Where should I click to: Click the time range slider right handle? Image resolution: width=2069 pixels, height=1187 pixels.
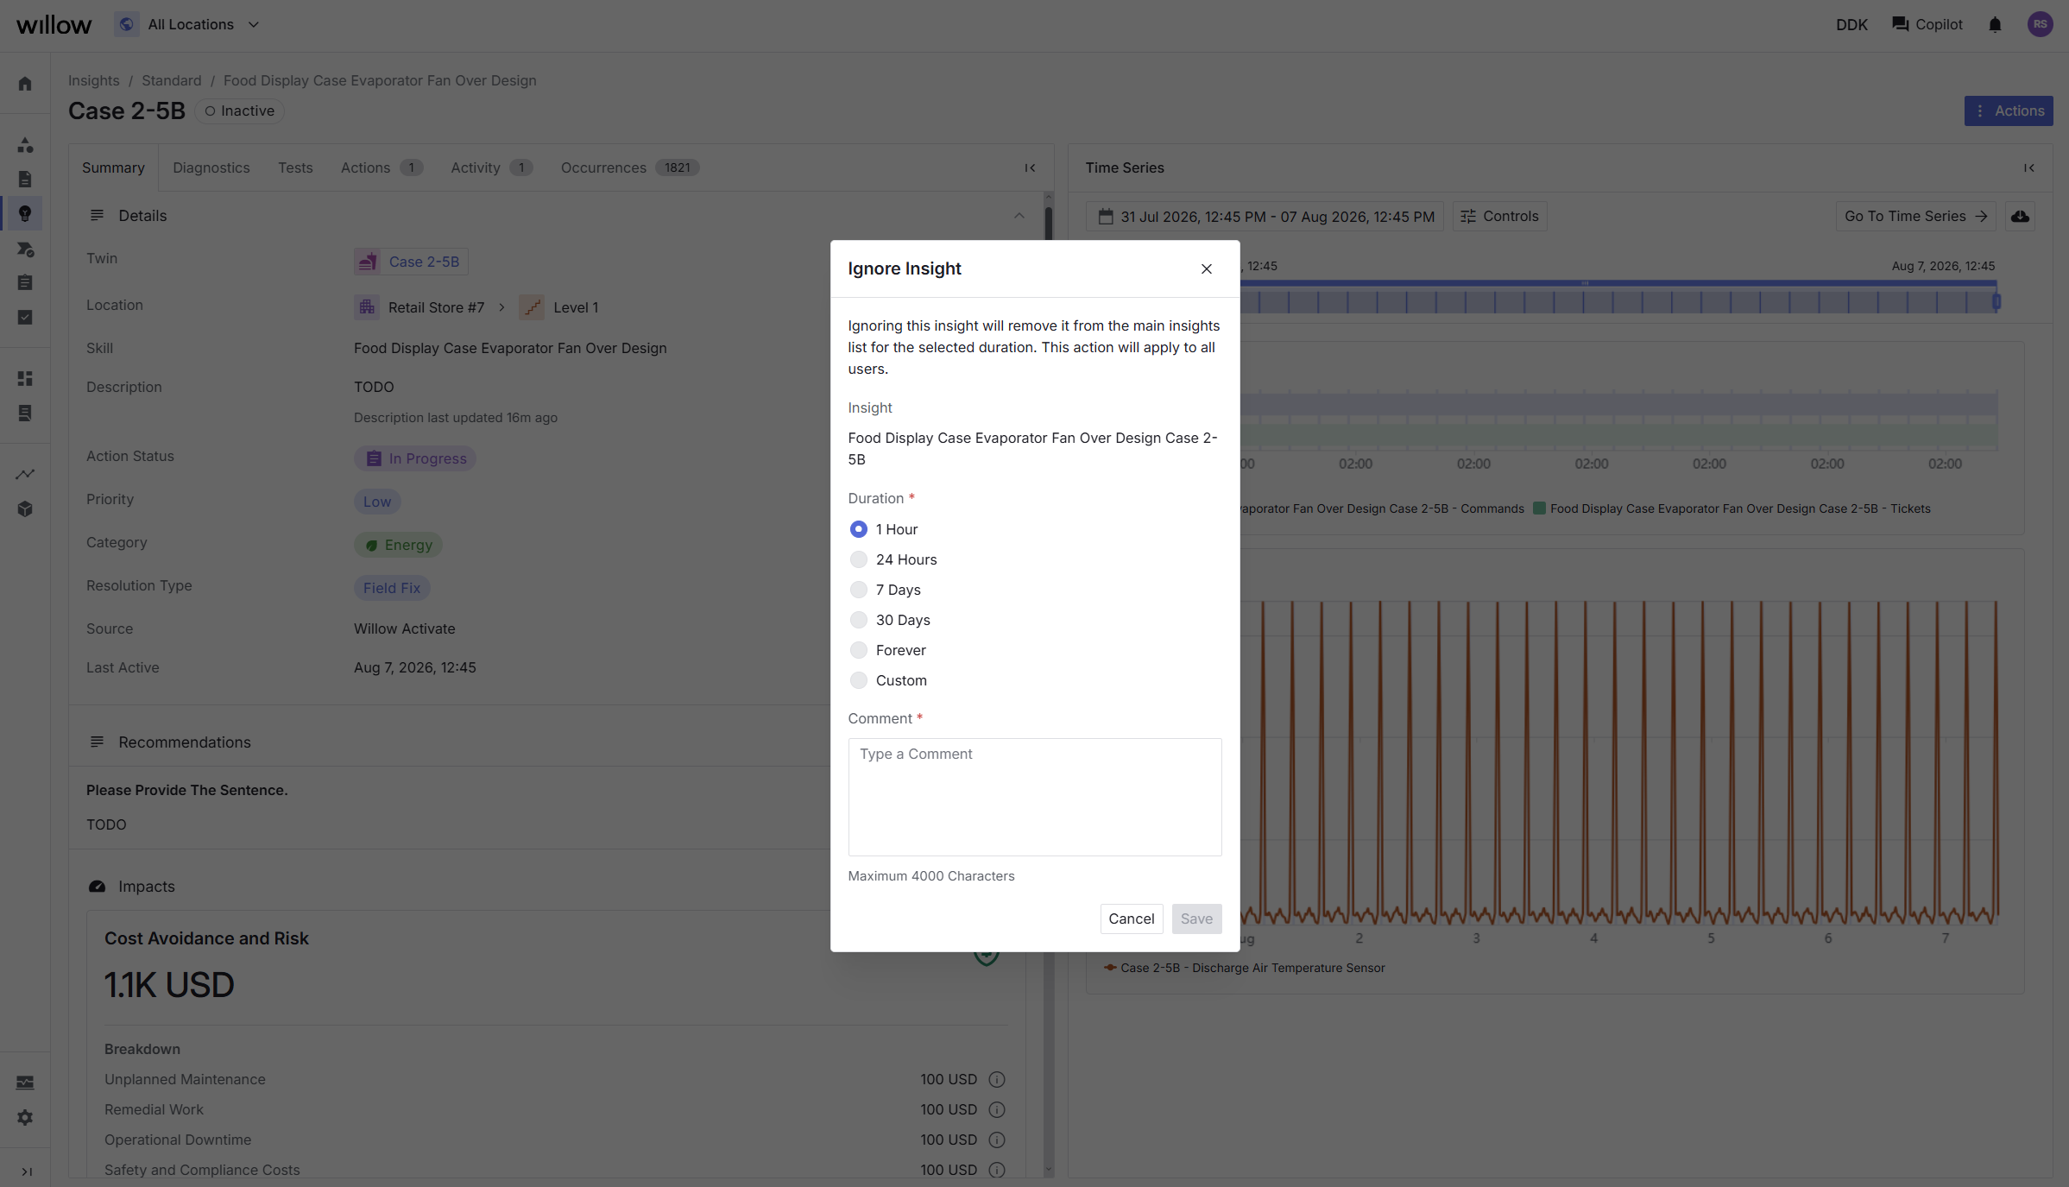(1996, 301)
